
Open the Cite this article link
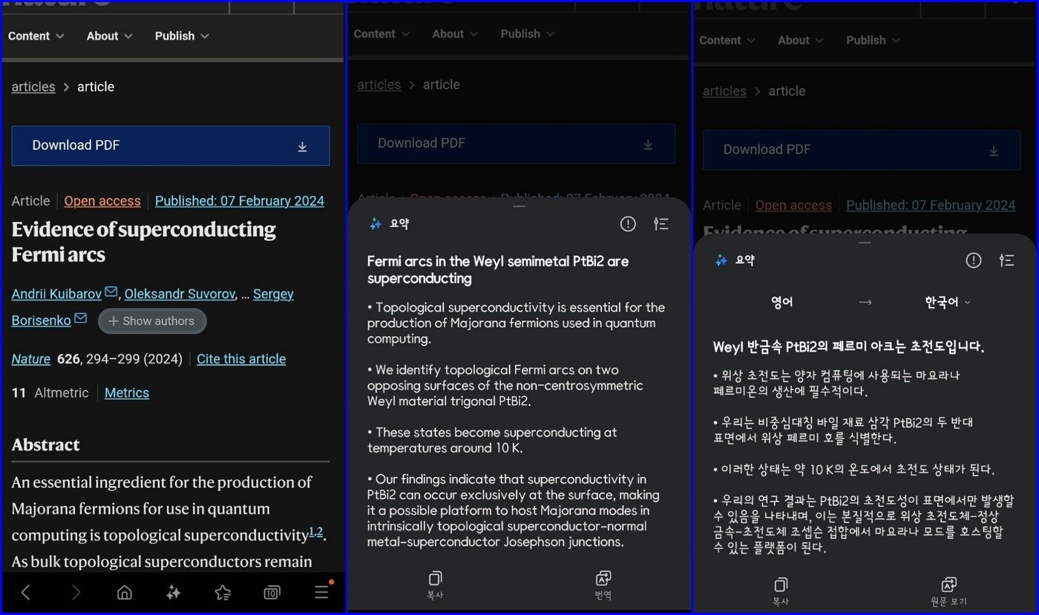click(x=241, y=359)
